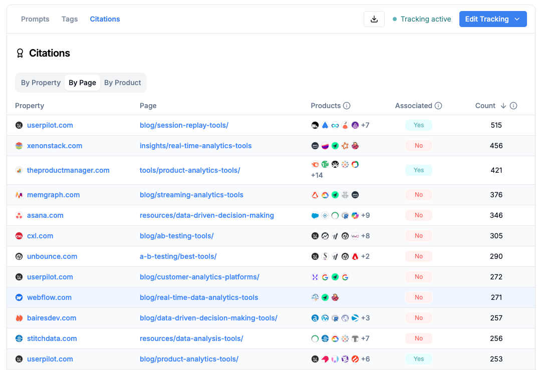Open the blog/session-replay-tools/ page link
This screenshot has width=541, height=370.
[x=184, y=125]
